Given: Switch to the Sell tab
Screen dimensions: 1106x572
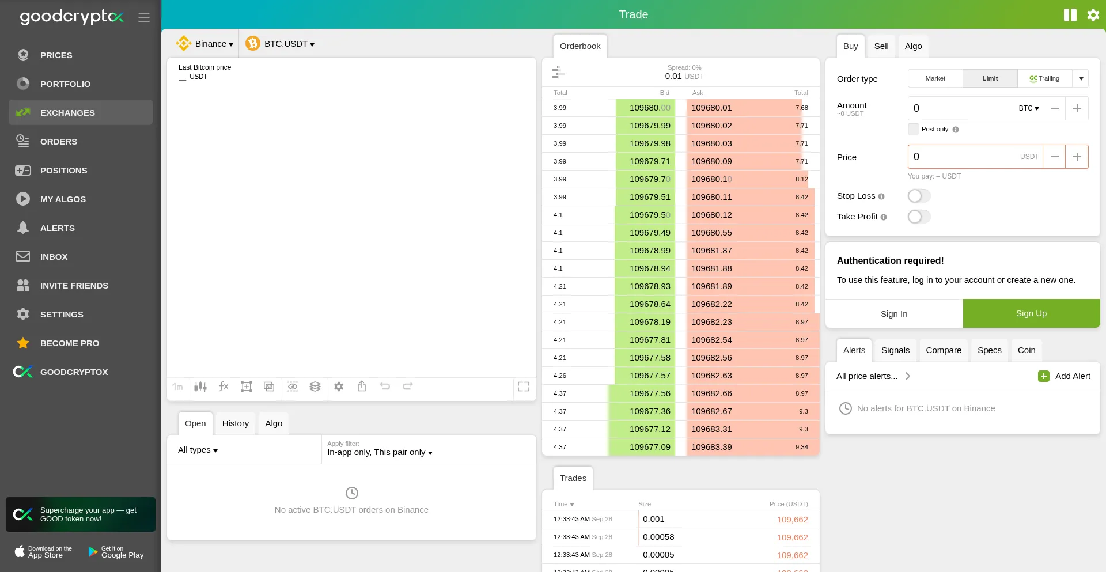Looking at the screenshot, I should click(x=881, y=46).
